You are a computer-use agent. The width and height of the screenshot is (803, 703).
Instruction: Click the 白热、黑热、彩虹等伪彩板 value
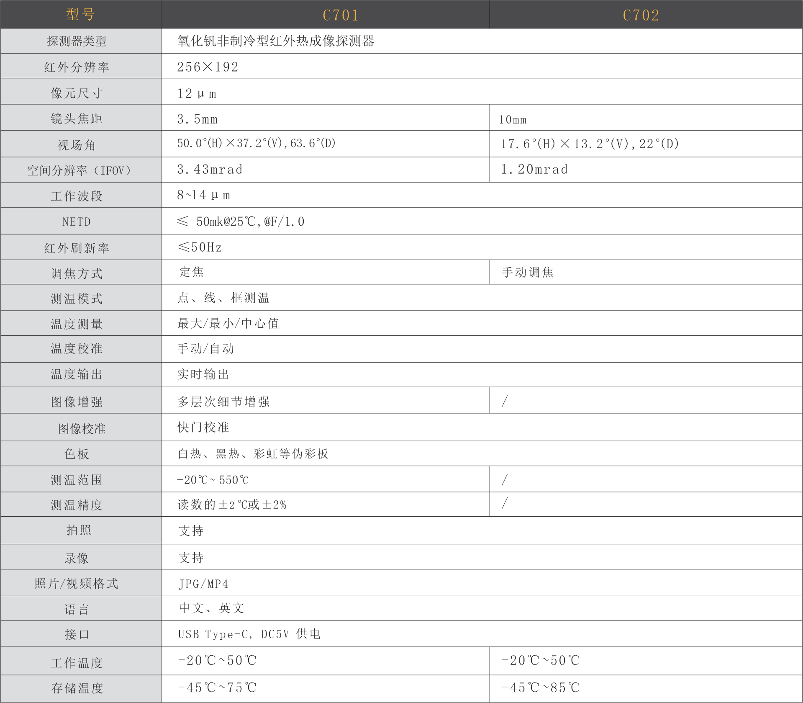pos(253,453)
